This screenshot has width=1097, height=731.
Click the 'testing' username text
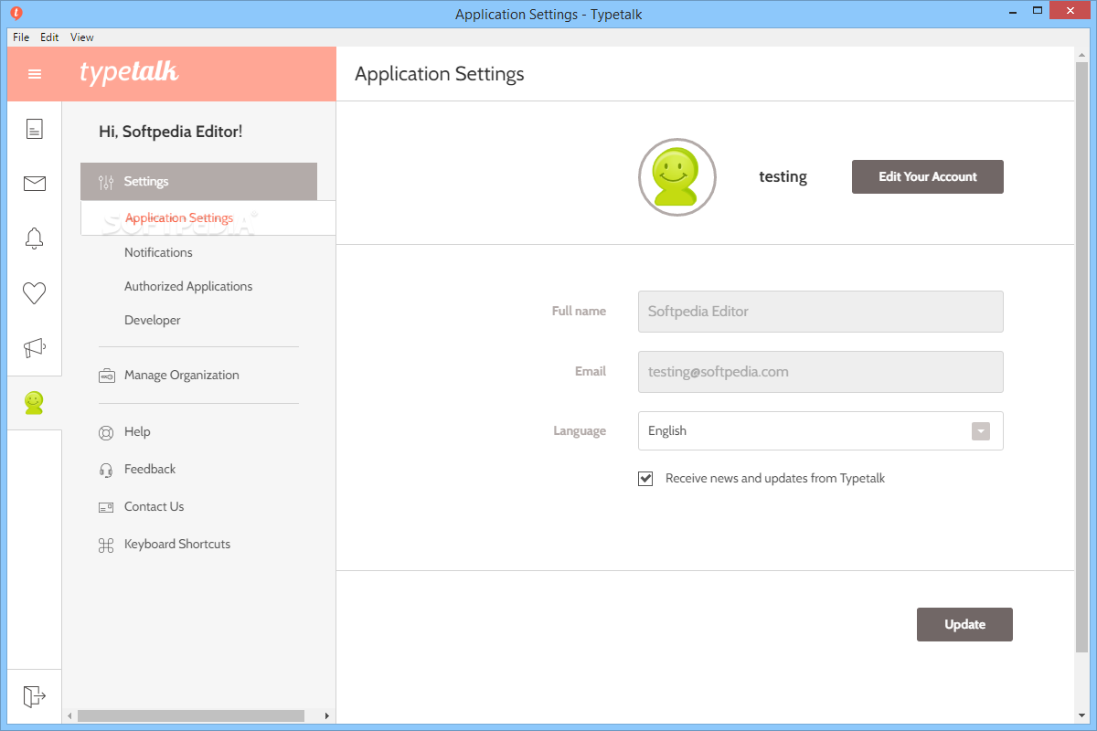coord(783,177)
